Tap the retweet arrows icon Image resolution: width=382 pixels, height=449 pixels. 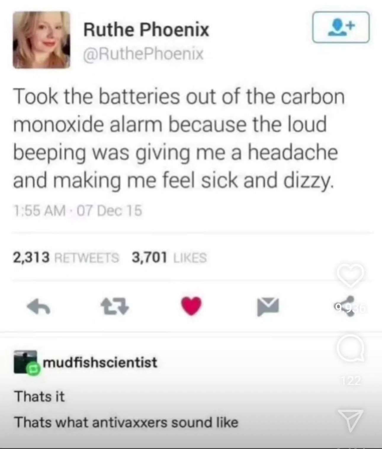click(115, 306)
